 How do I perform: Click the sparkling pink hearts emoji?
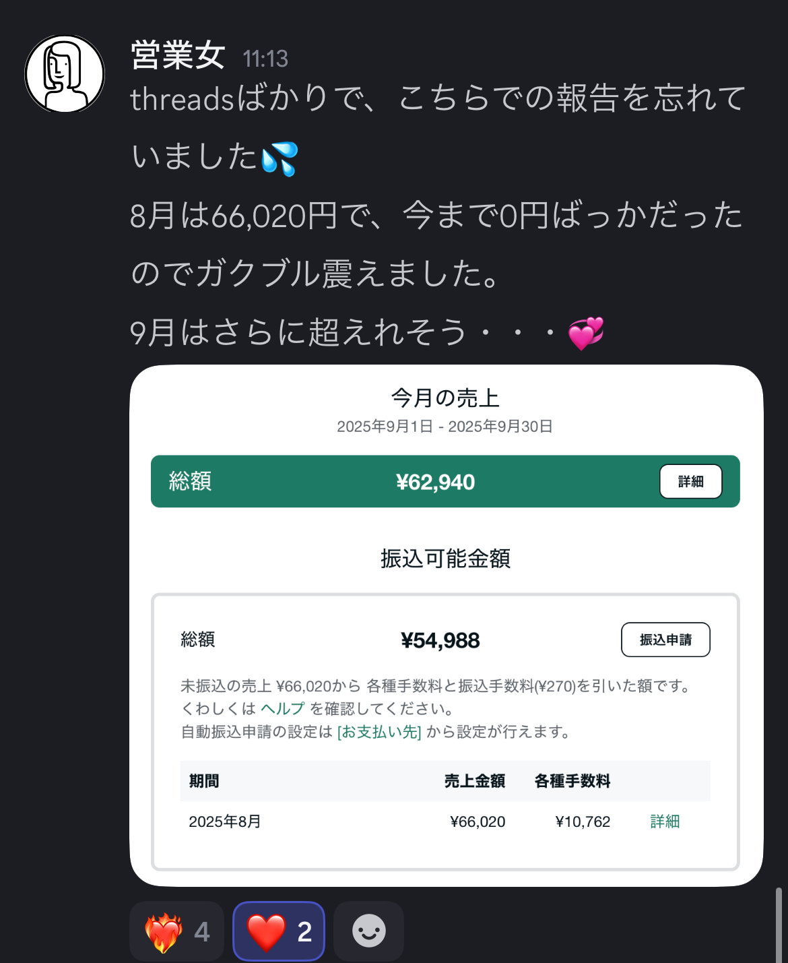(585, 334)
